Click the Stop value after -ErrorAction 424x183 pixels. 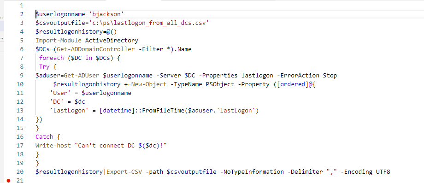pos(330,76)
